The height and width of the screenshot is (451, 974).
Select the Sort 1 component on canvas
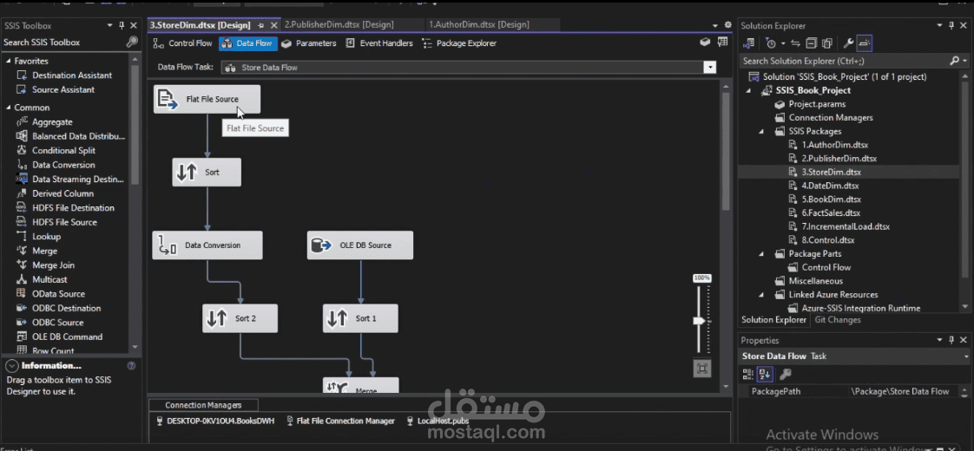click(360, 318)
